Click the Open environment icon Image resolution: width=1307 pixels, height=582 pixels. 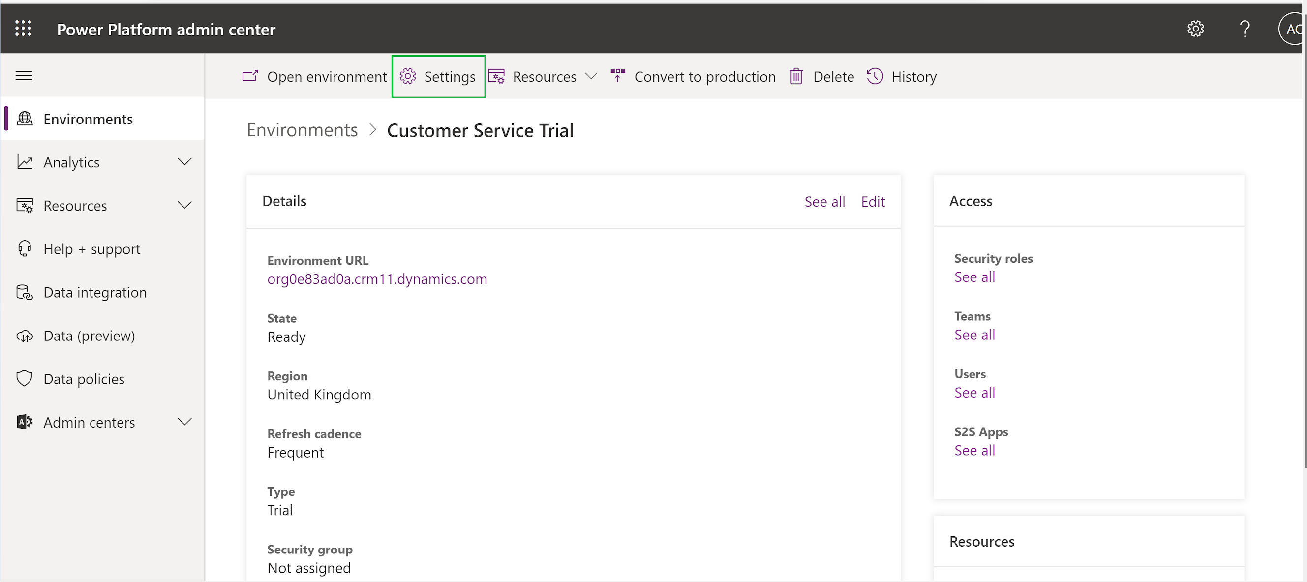tap(249, 76)
